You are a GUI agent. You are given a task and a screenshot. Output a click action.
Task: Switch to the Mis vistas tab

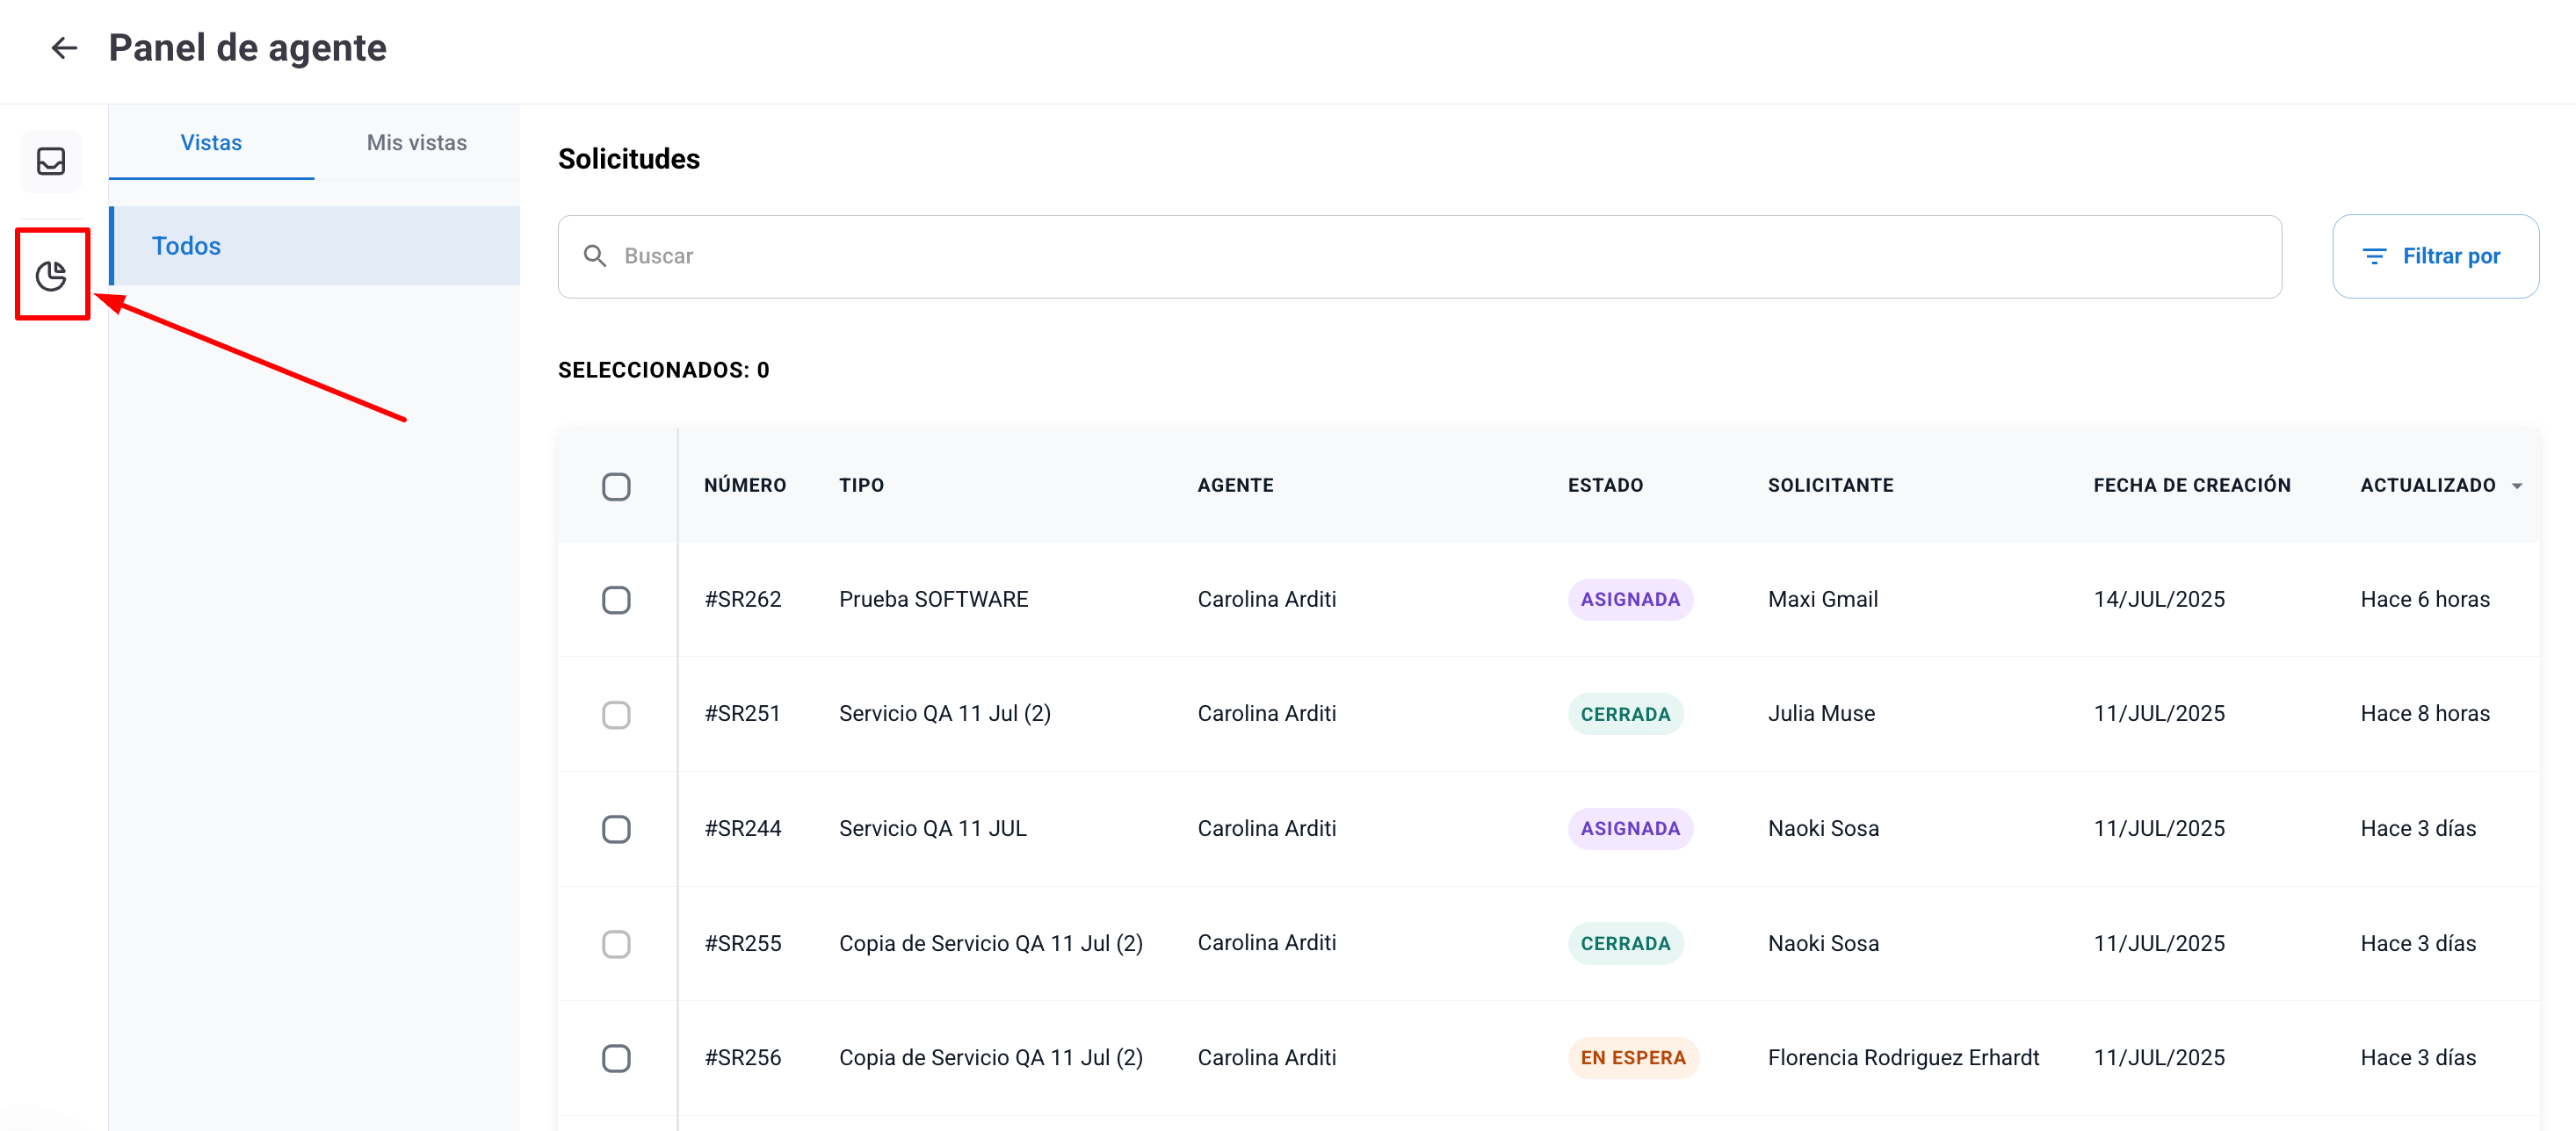(416, 143)
